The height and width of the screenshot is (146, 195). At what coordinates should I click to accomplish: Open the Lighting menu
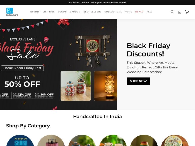[x=49, y=12]
